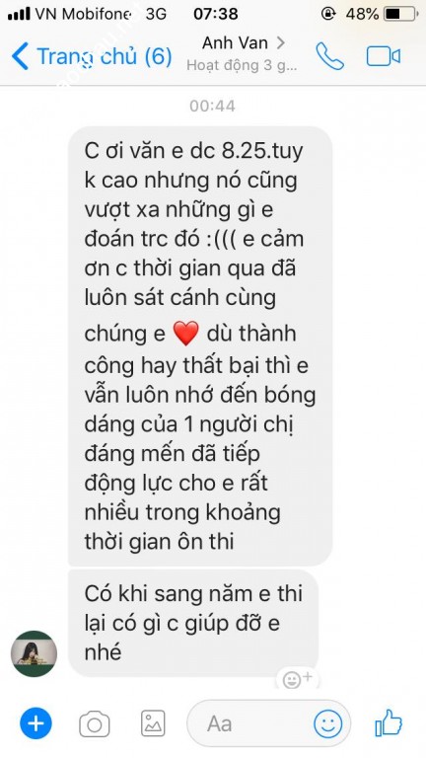Tap the back chevron arrow
426x758 pixels.
pos(20,56)
